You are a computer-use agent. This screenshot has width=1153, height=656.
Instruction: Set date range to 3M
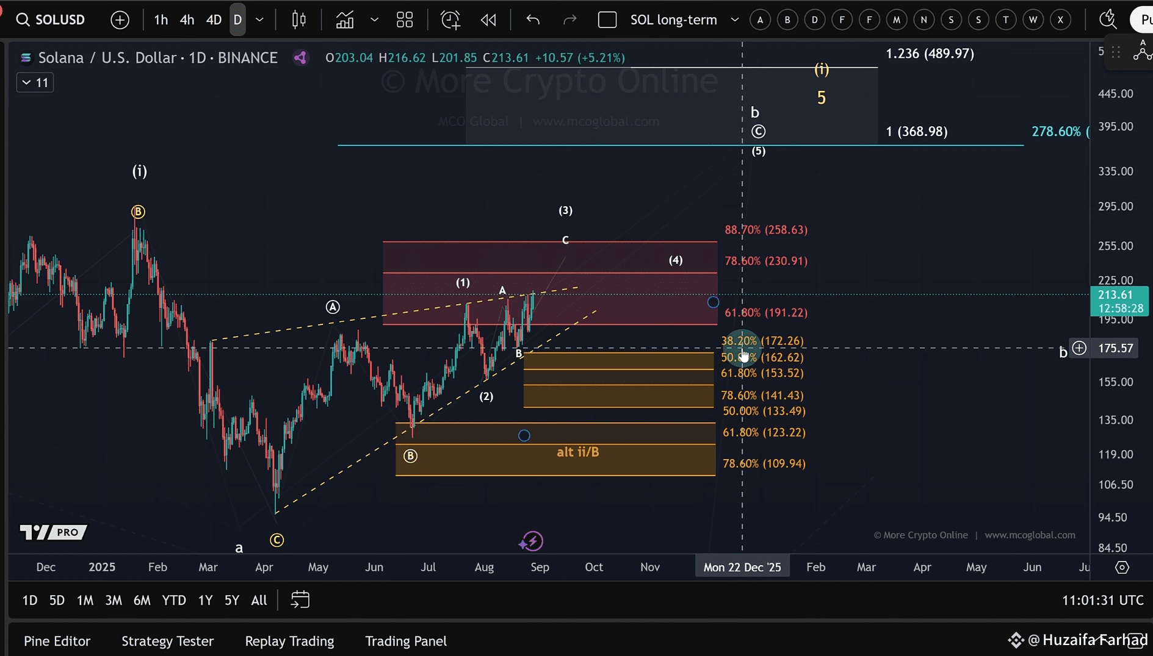tap(114, 601)
